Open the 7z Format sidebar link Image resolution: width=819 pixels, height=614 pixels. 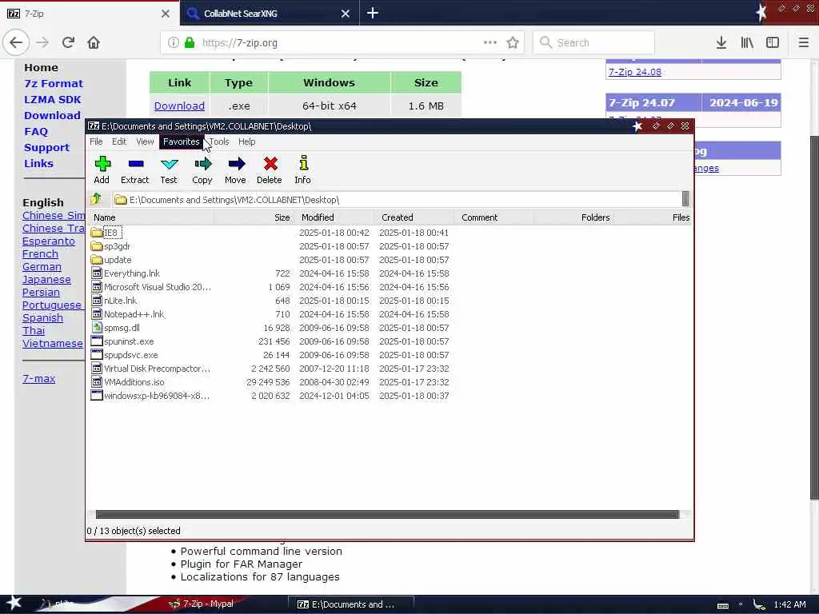tap(54, 83)
